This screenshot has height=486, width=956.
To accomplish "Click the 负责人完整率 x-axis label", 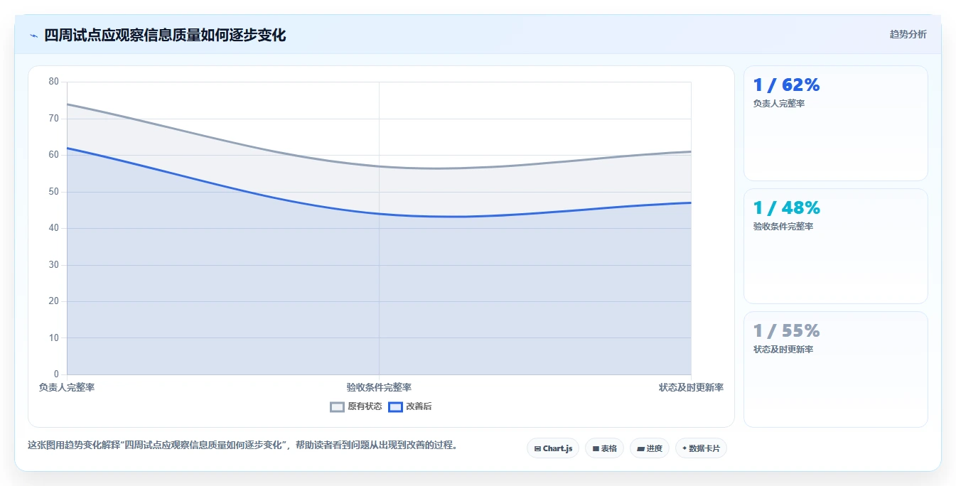I will tap(67, 387).
